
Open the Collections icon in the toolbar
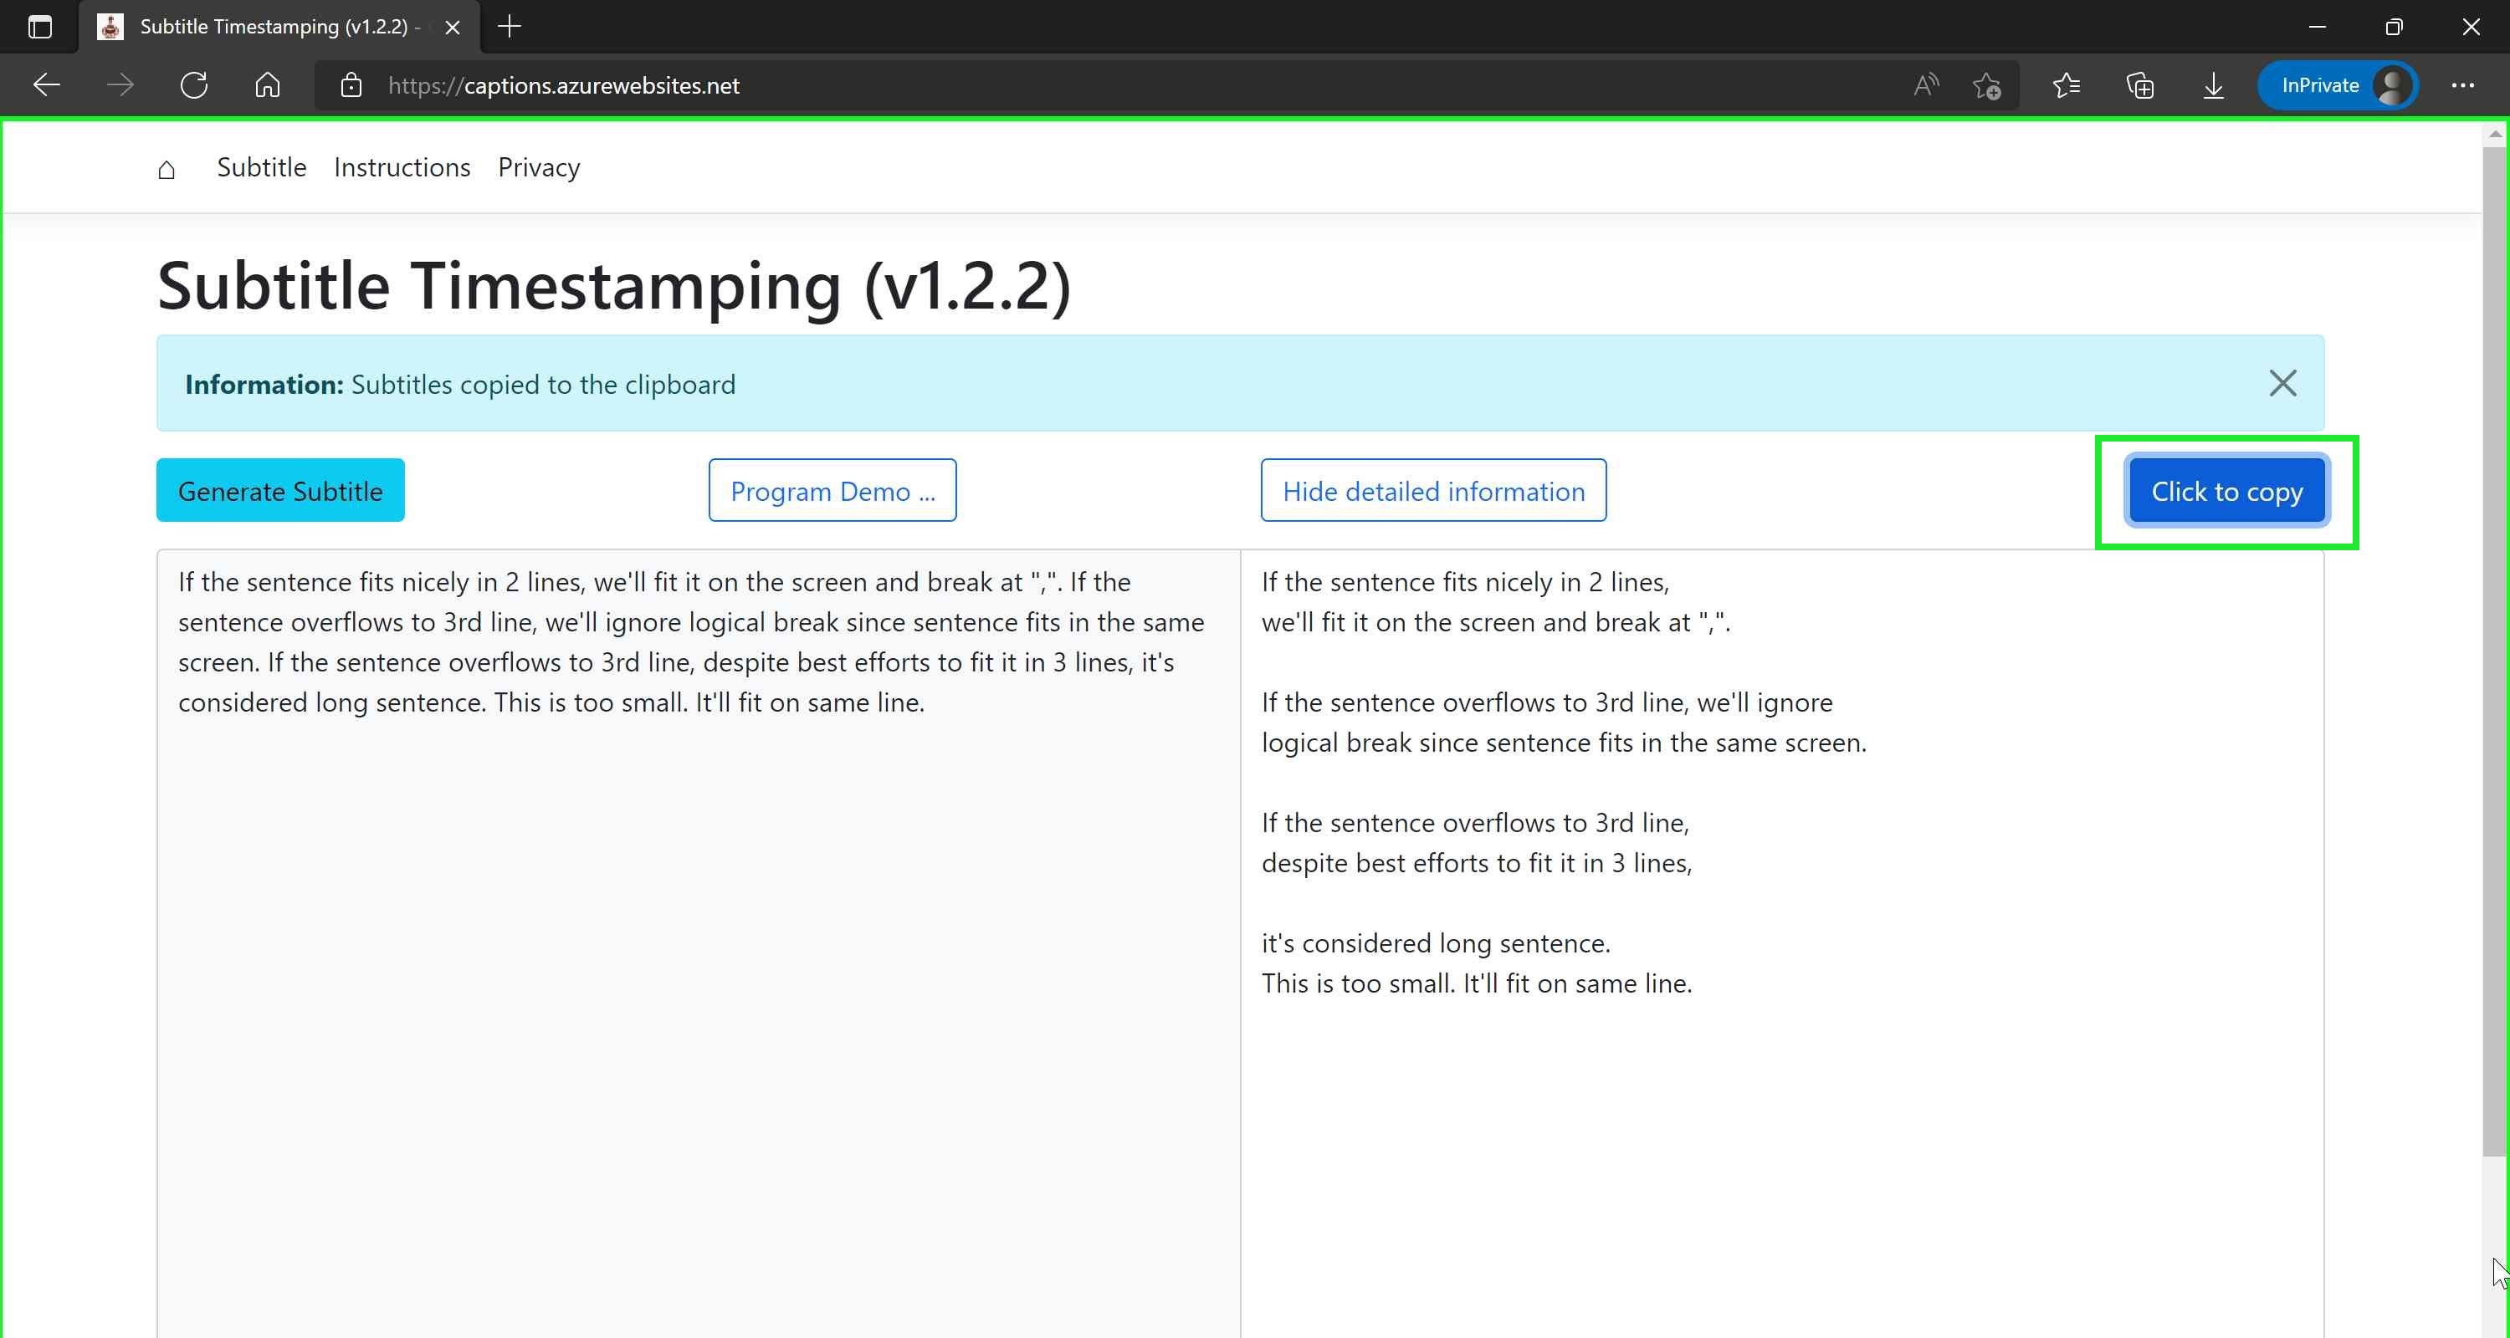2139,85
